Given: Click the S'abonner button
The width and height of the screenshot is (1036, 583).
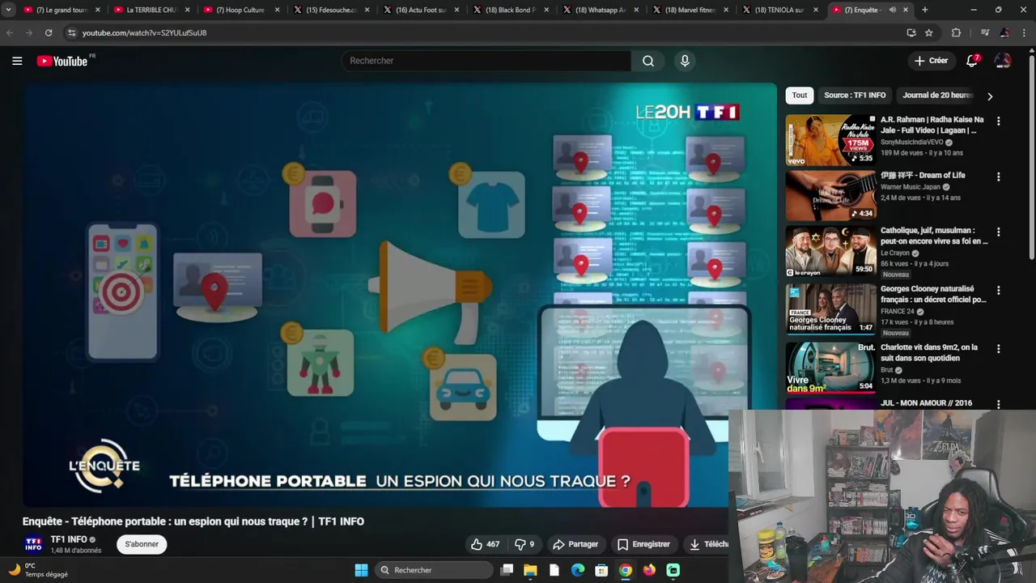Looking at the screenshot, I should click(142, 544).
